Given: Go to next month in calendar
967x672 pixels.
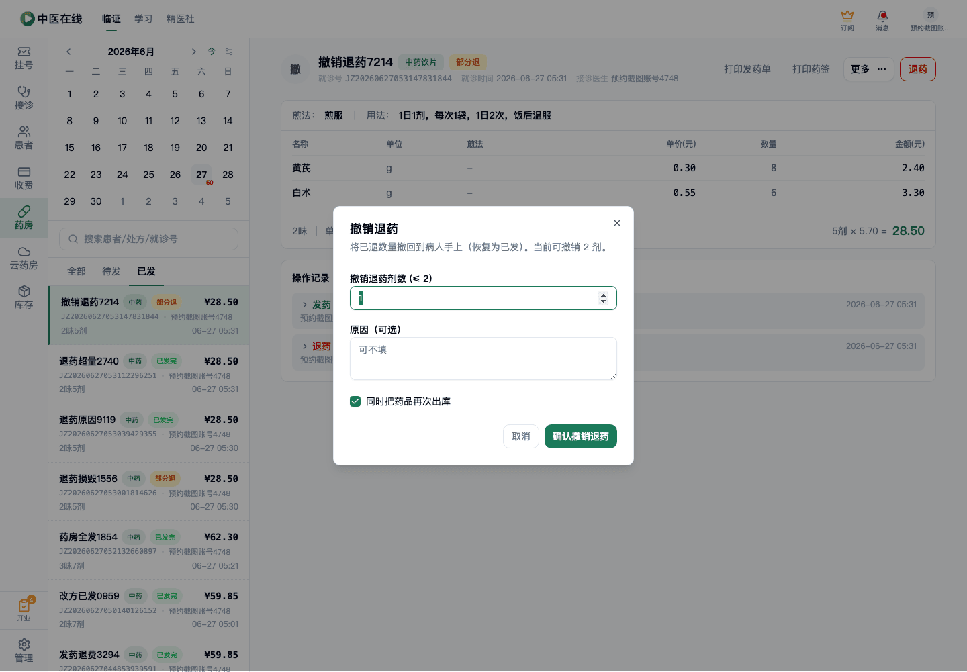Looking at the screenshot, I should point(193,52).
